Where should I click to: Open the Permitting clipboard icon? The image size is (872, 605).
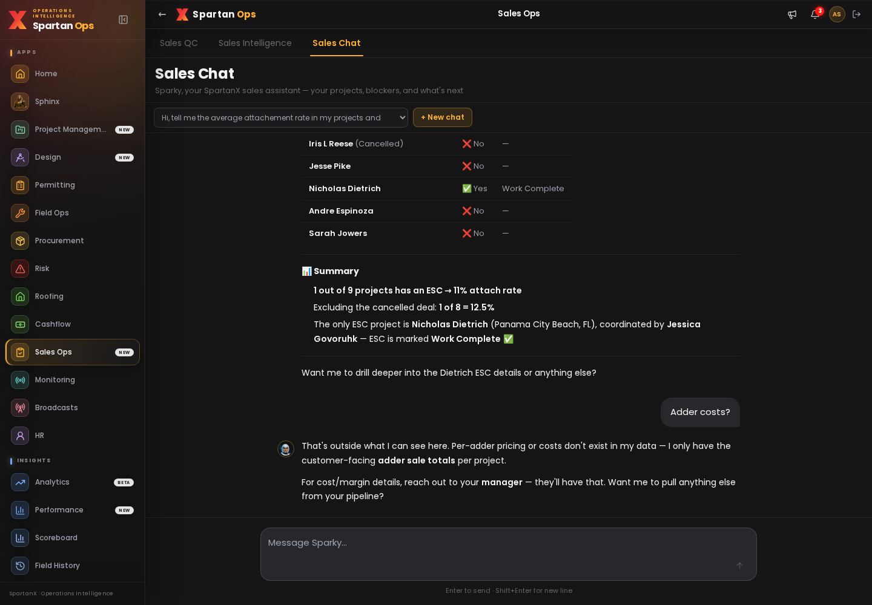tap(20, 185)
